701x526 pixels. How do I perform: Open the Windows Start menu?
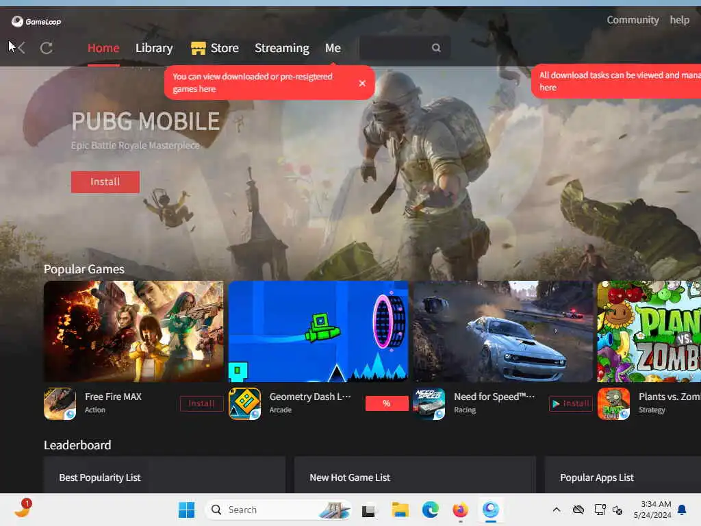[x=186, y=510]
